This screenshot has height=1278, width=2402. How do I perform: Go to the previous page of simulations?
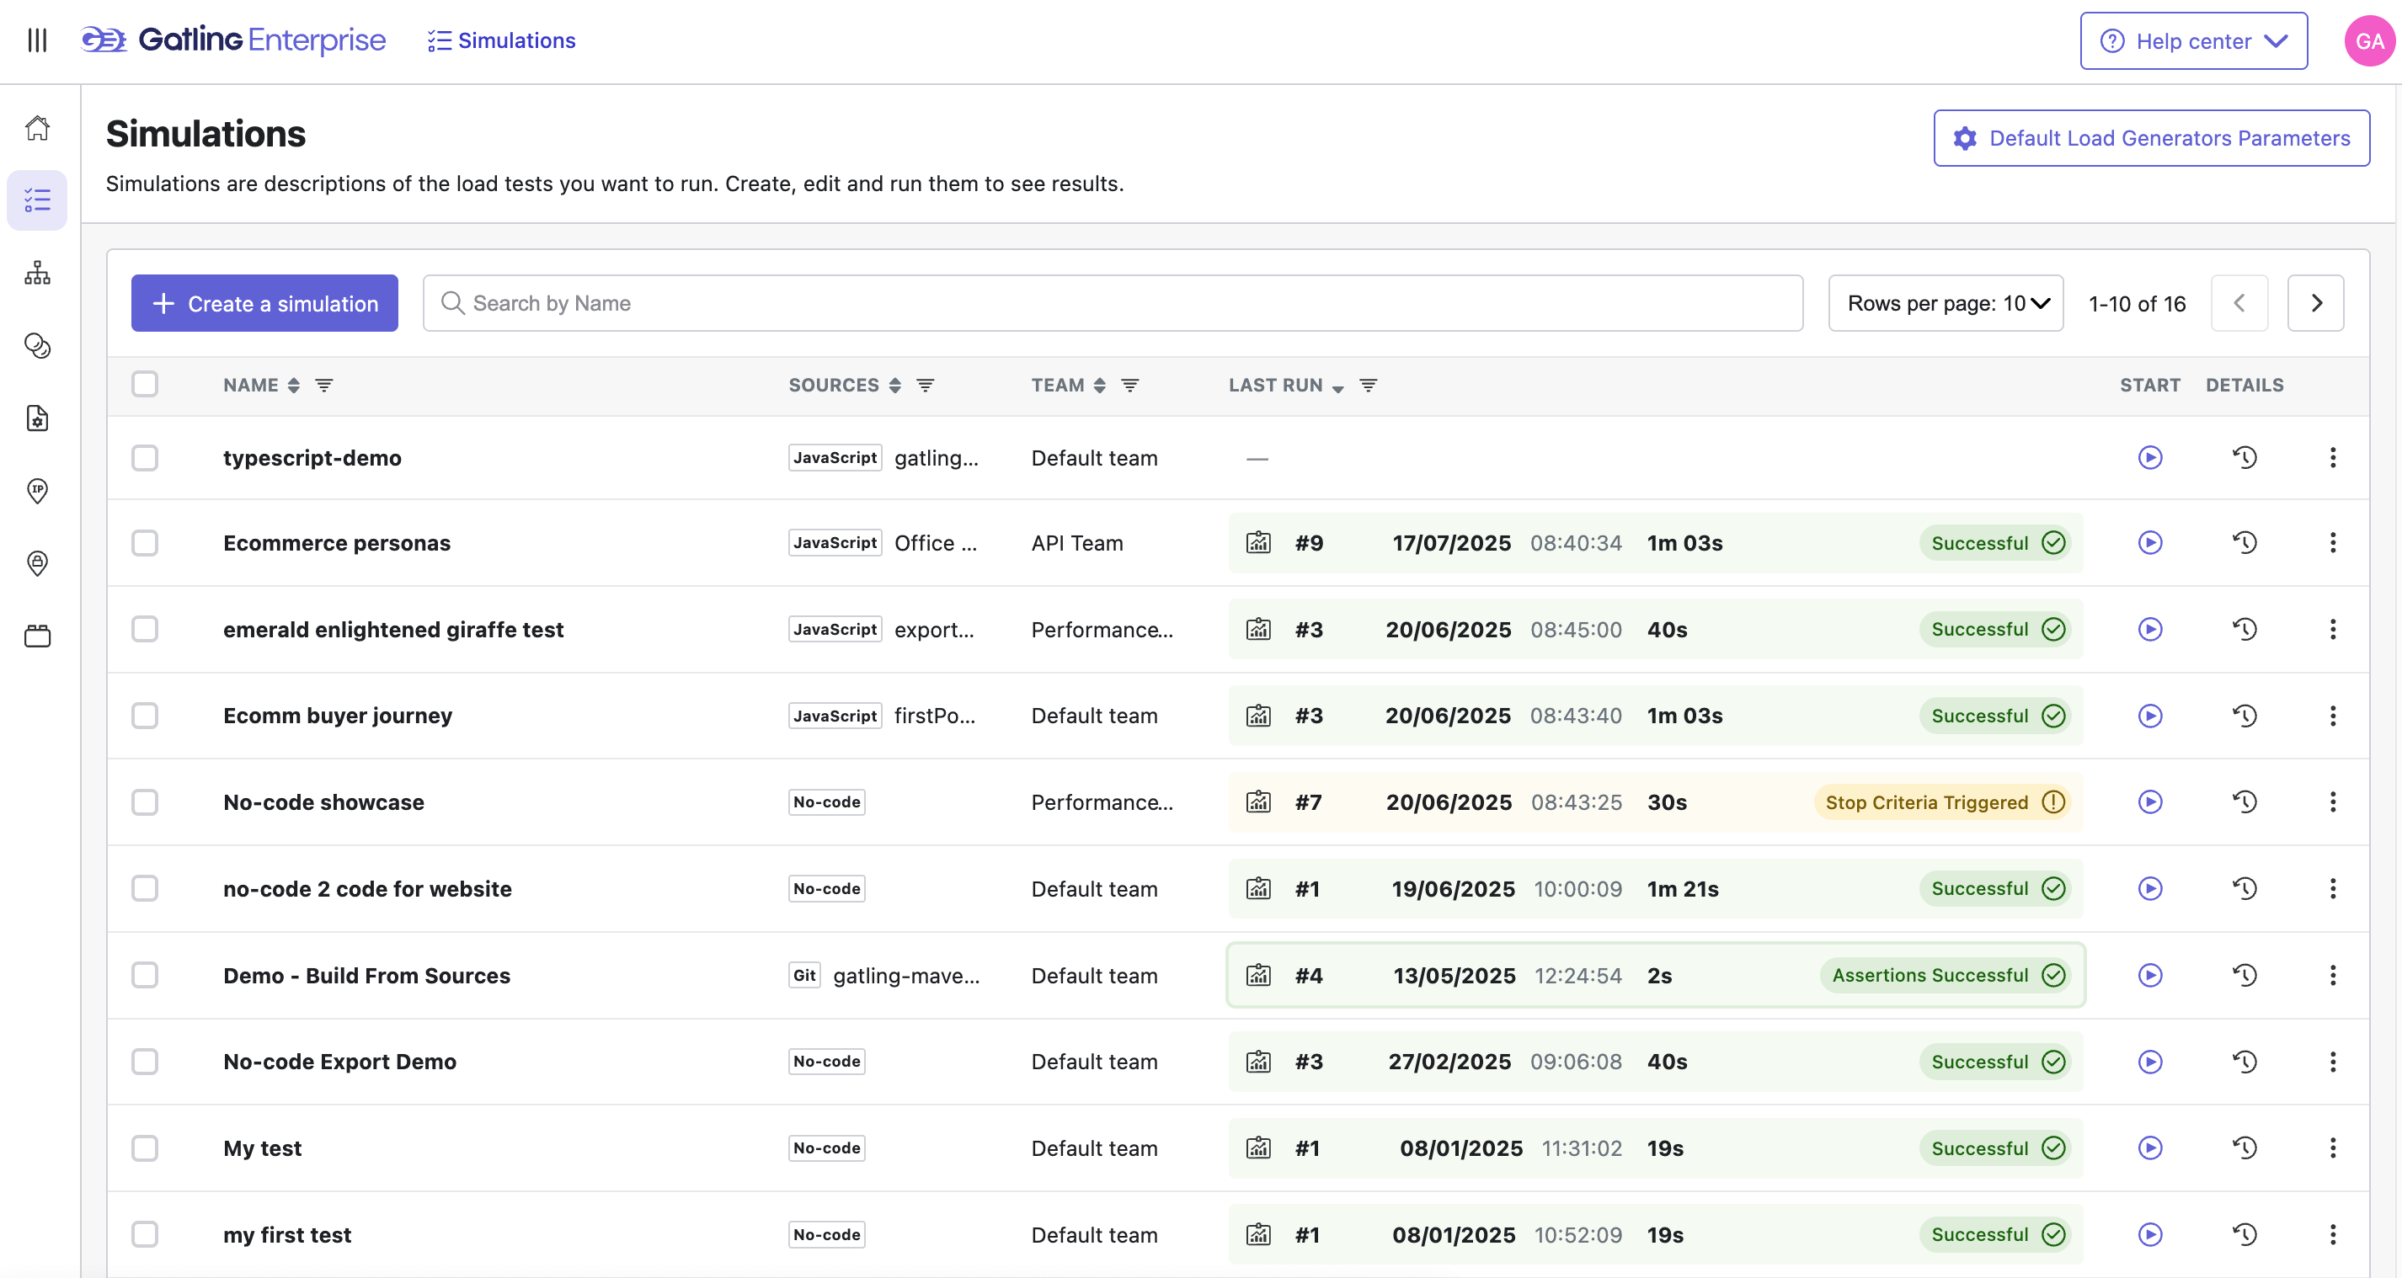(2239, 303)
